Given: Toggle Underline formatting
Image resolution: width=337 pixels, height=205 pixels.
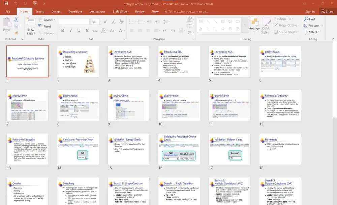Looking at the screenshot, I should tap(79, 31).
